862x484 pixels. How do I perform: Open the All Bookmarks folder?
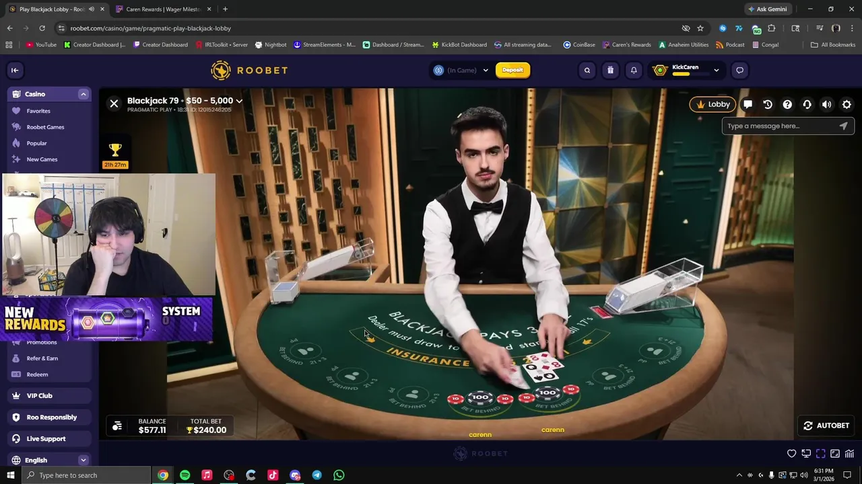(x=833, y=45)
